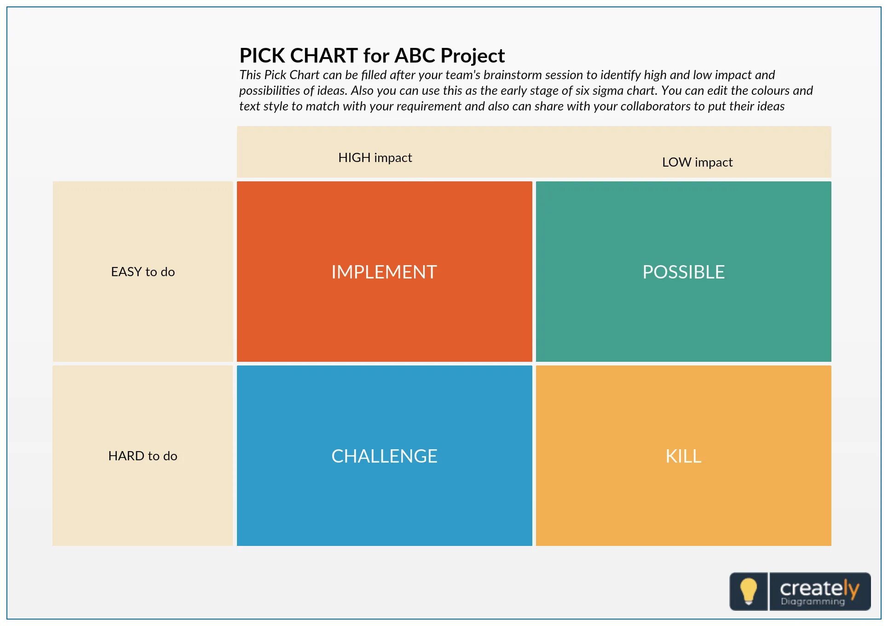Image resolution: width=888 pixels, height=626 pixels.
Task: Click the EASY to do row label
Action: point(143,272)
